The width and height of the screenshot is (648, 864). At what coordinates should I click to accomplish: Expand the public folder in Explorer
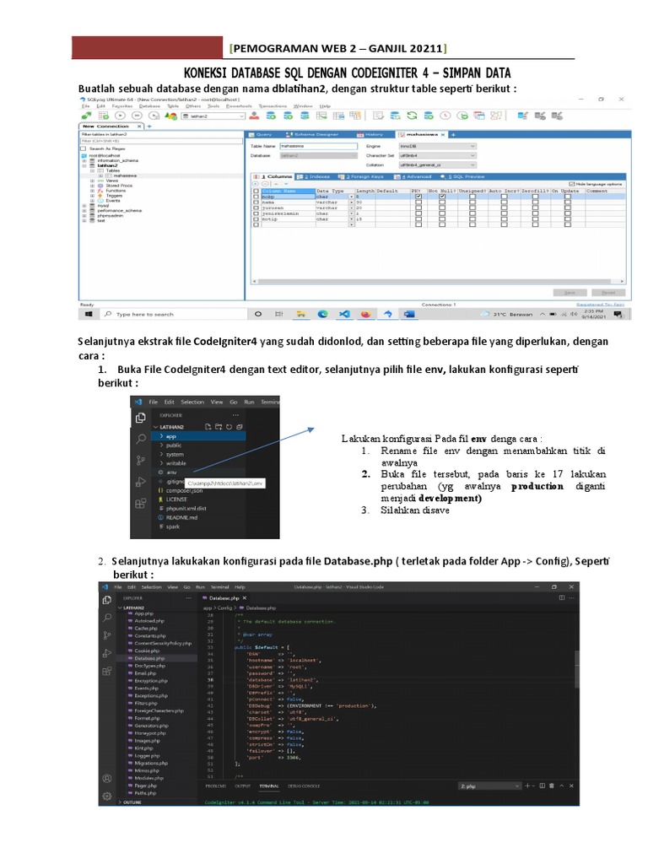pos(171,445)
